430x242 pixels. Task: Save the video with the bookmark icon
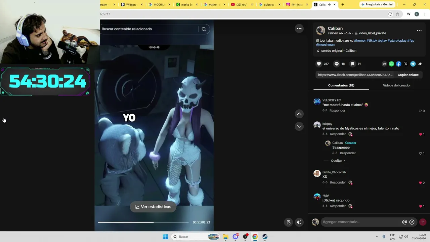point(352,64)
